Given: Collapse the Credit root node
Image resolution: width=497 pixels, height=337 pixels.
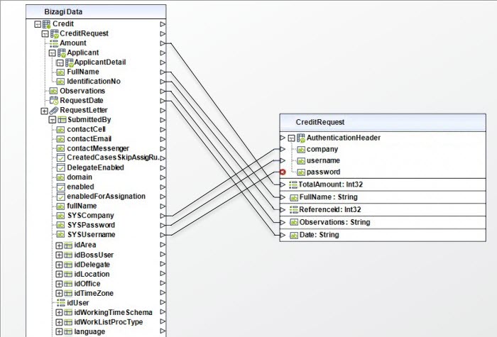Looking at the screenshot, I should [x=38, y=24].
